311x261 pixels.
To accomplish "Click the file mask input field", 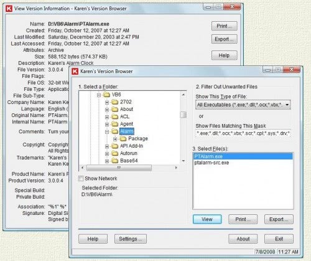I will [x=243, y=133].
